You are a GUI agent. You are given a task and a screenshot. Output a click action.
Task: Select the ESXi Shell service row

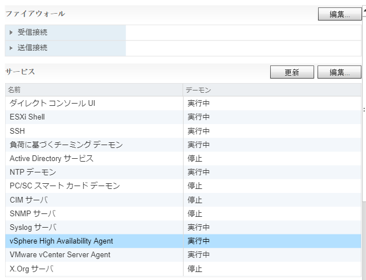(183, 117)
